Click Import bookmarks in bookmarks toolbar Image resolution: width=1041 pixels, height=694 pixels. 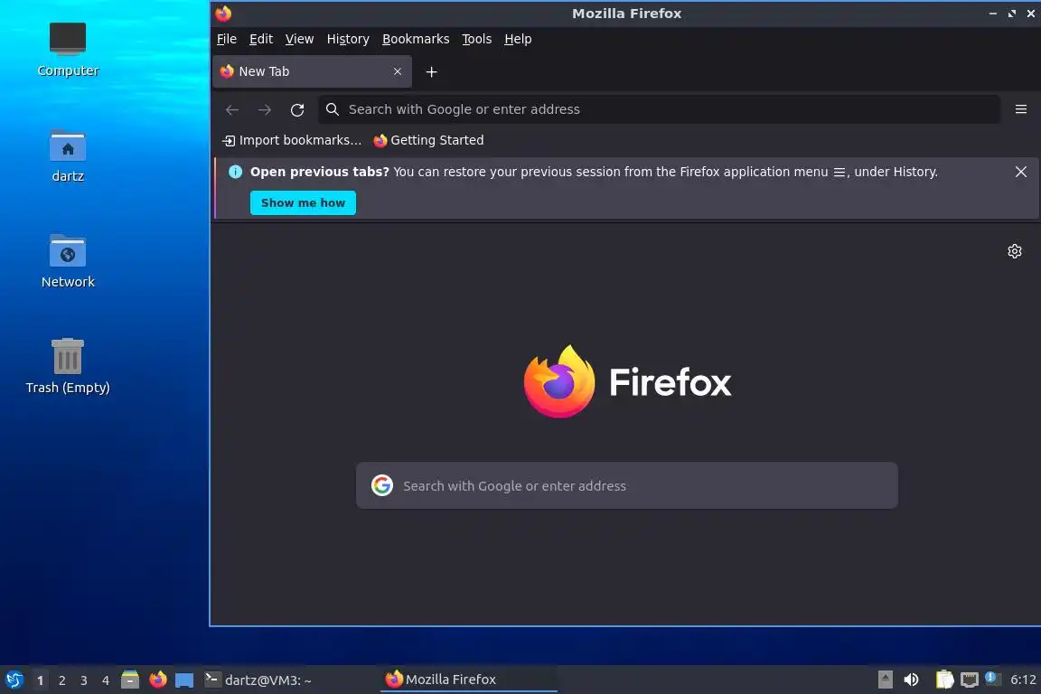292,140
